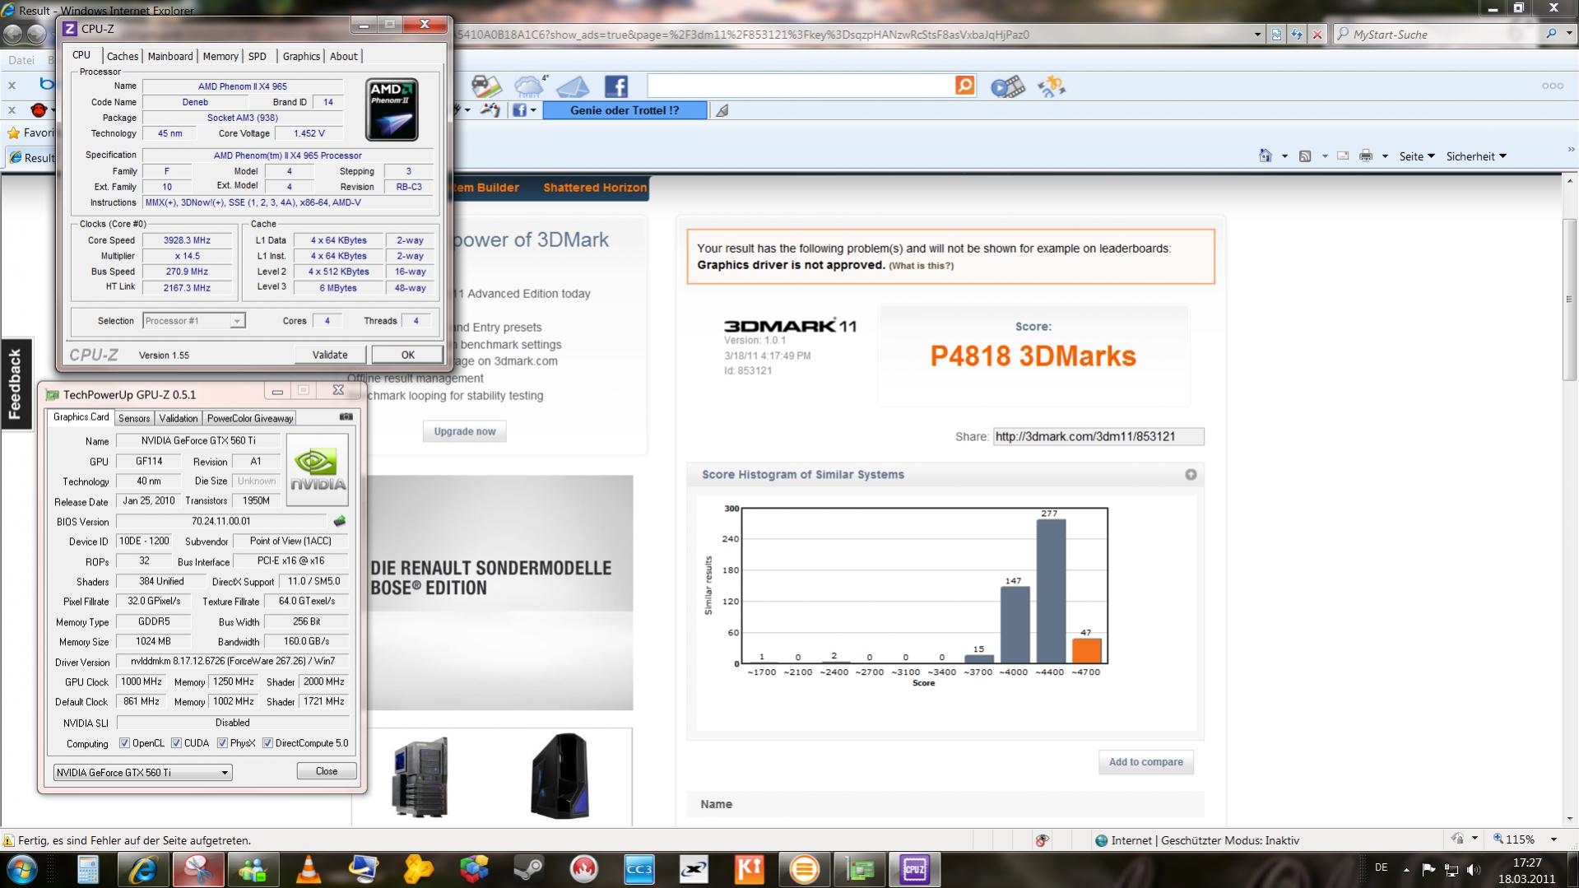Click the Share URL text field
Screen dimensions: 1579x888
click(x=1098, y=436)
